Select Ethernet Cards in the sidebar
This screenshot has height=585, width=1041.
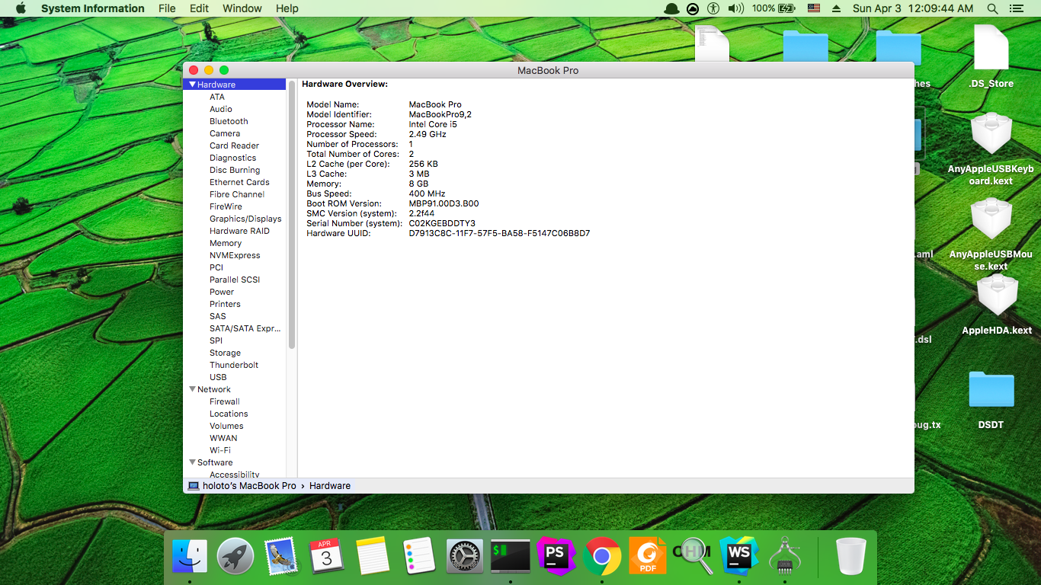(239, 182)
